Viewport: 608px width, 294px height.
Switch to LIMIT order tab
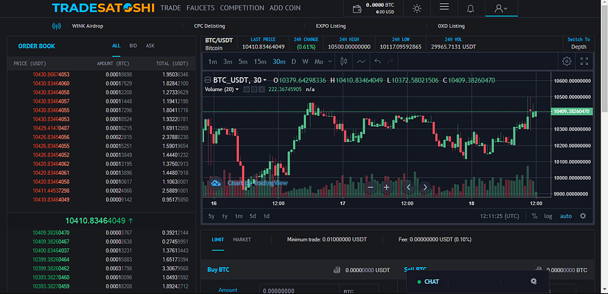218,239
